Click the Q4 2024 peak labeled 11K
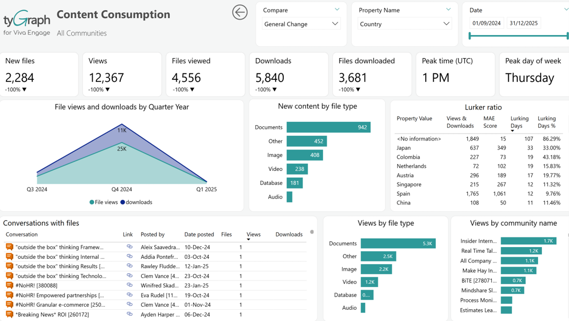The image size is (569, 321). tap(122, 130)
